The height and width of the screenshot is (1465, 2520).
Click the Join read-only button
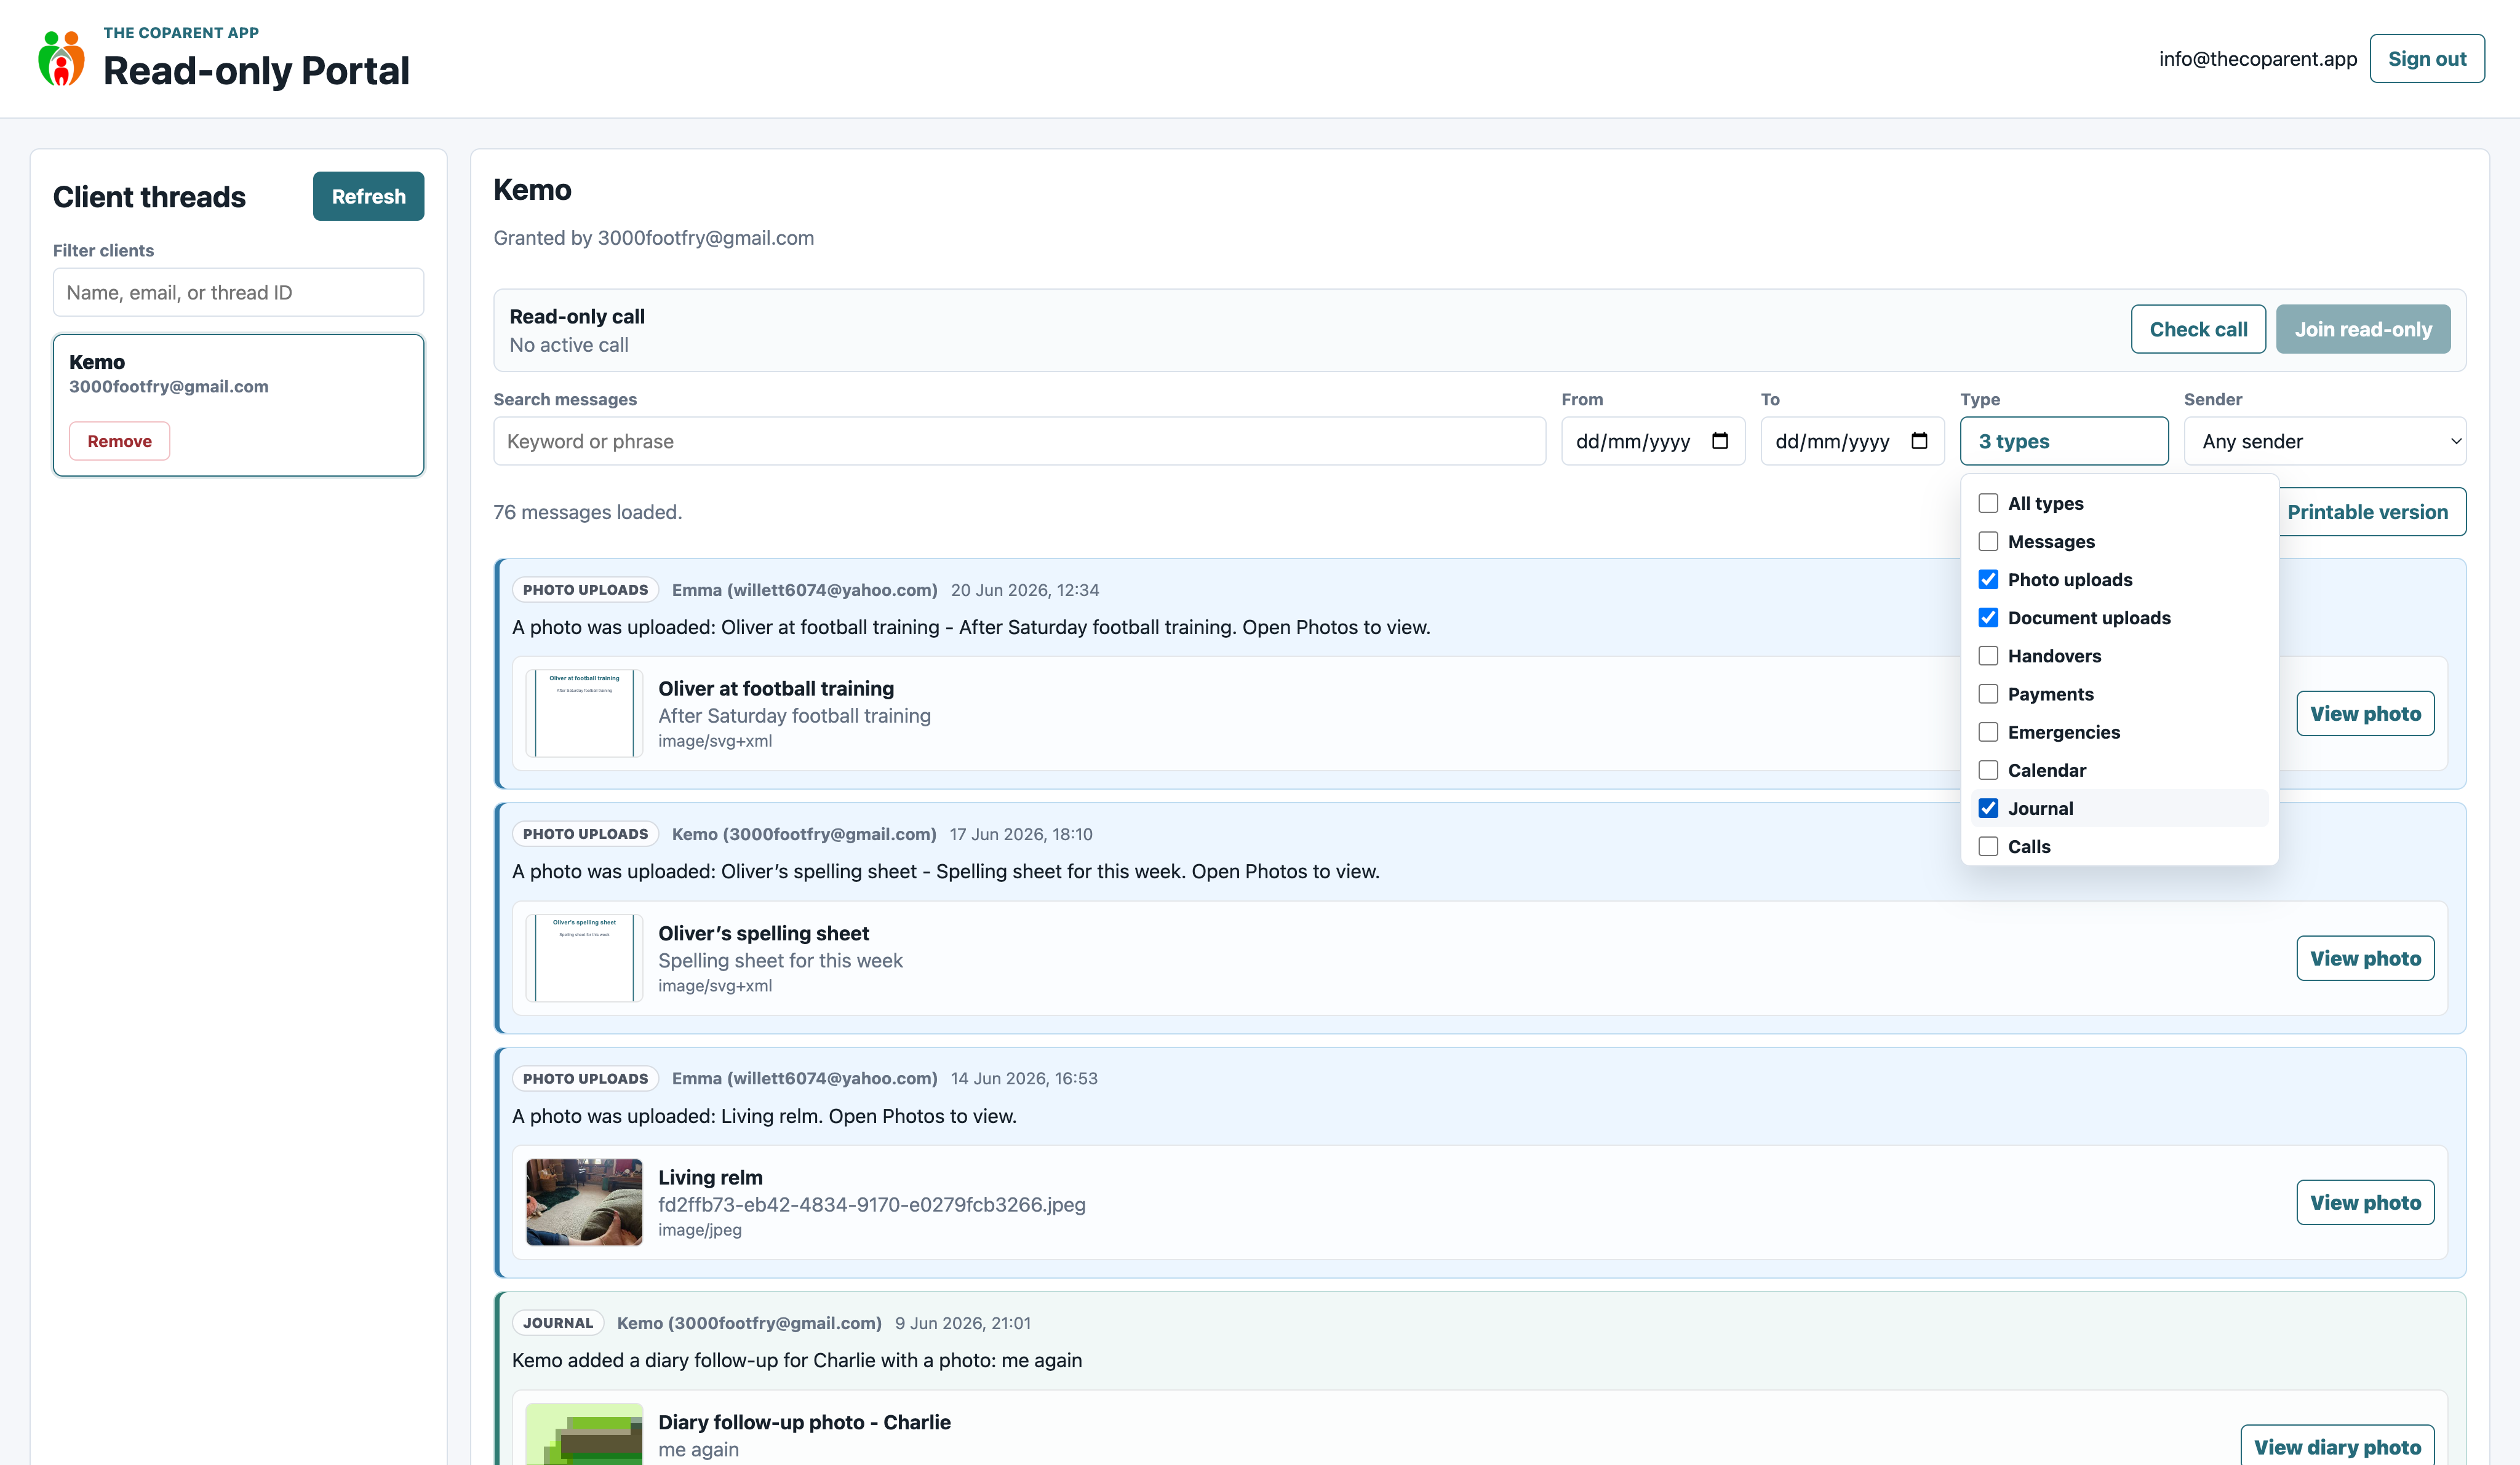(x=2362, y=329)
